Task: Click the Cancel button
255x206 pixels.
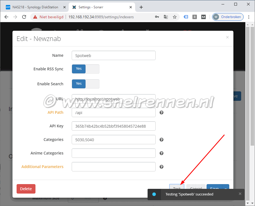Action: 196,187
